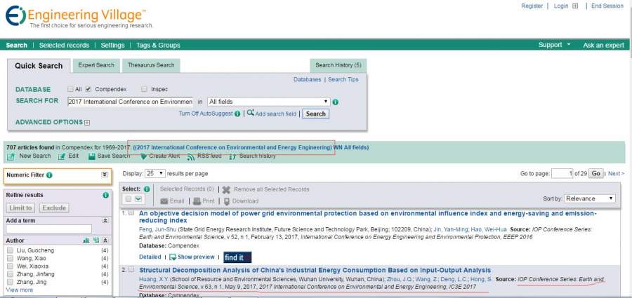The height and width of the screenshot is (298, 632).
Task: Open Tags & Groups menu item
Action: point(158,45)
